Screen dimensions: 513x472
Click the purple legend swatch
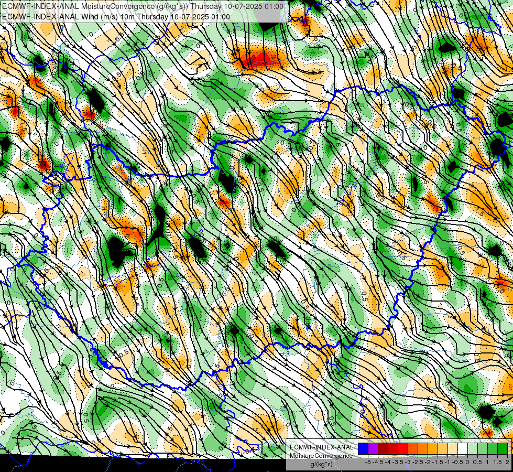point(373,449)
